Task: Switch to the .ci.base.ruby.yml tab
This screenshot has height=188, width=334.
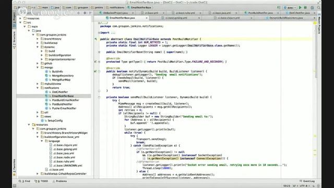Action: tap(185, 13)
